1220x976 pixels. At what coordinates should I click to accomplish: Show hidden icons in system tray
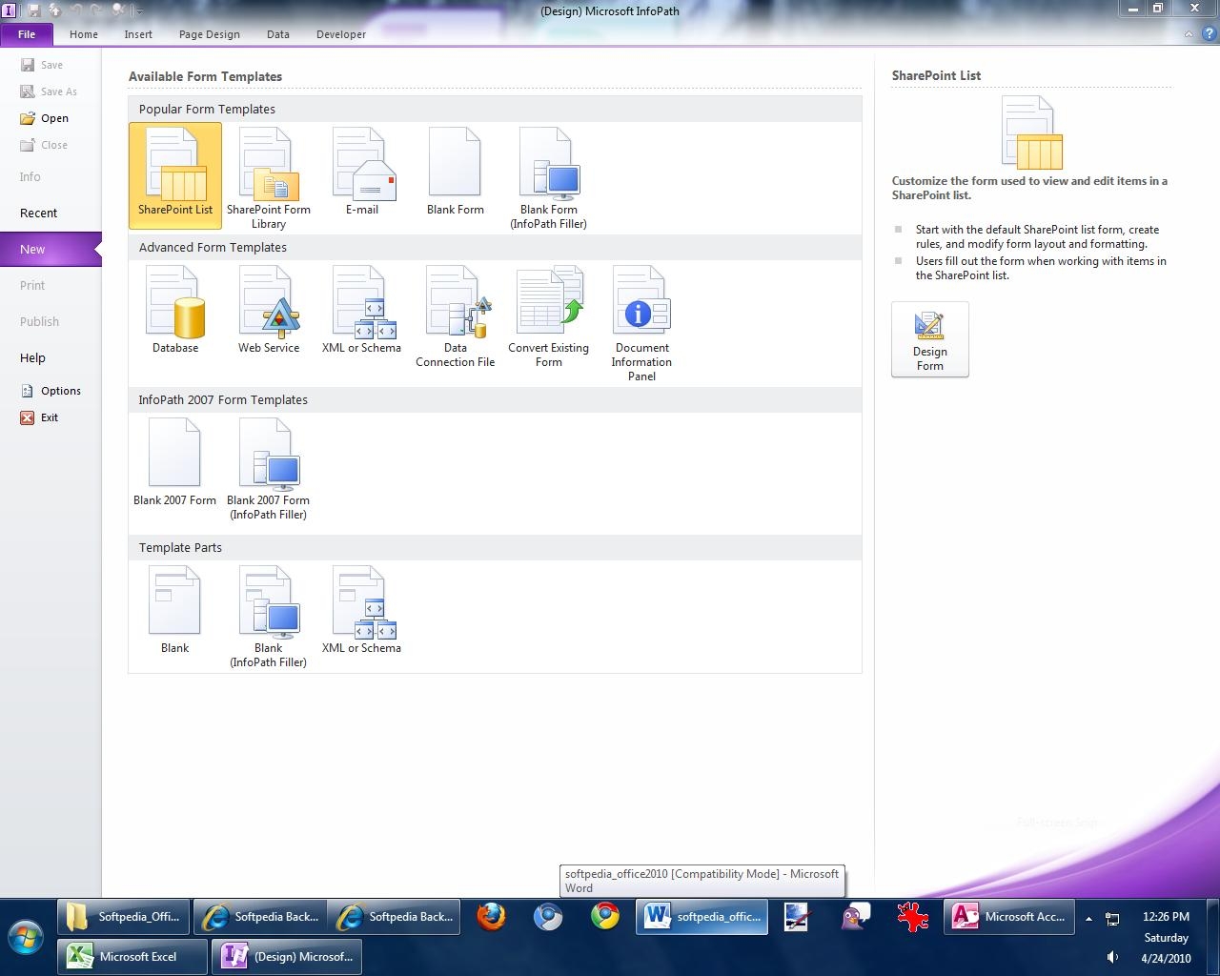tap(1088, 919)
